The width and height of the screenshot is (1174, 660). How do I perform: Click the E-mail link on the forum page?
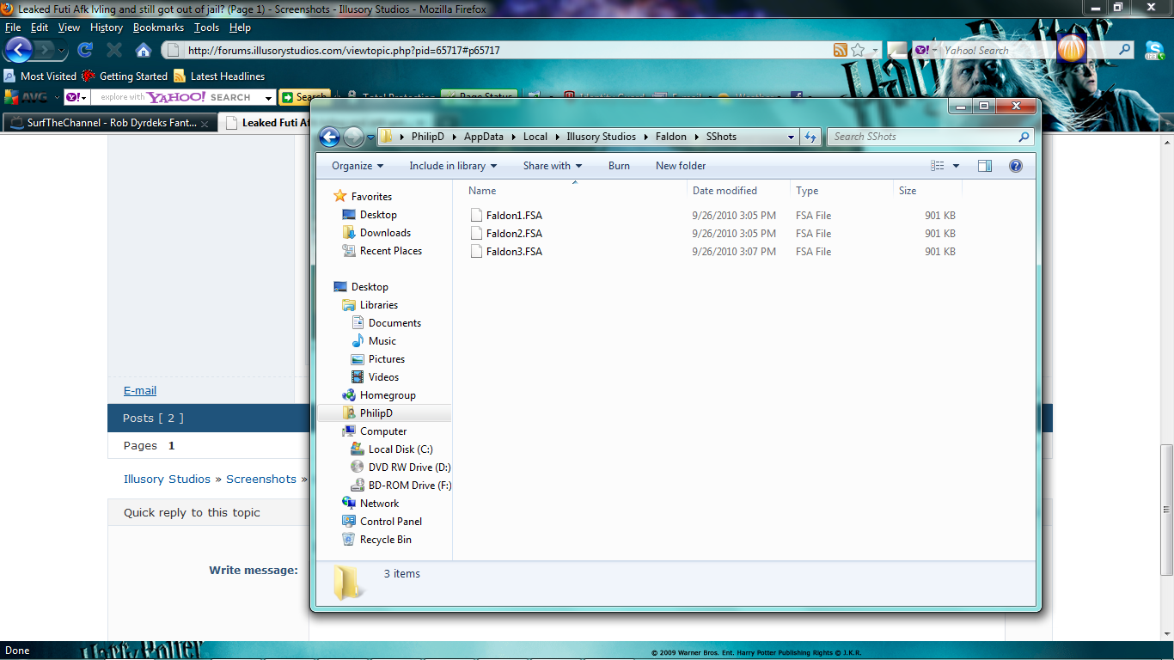point(139,390)
